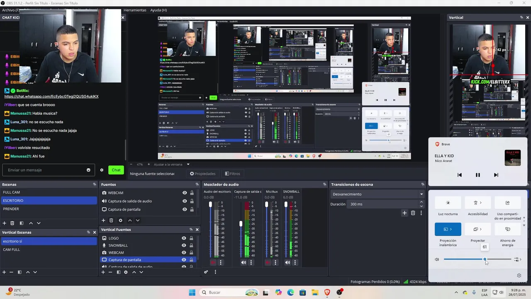Open preview zoom percentage dropdown arrow
This screenshot has width=531, height=299.
pyautogui.click(x=188, y=164)
